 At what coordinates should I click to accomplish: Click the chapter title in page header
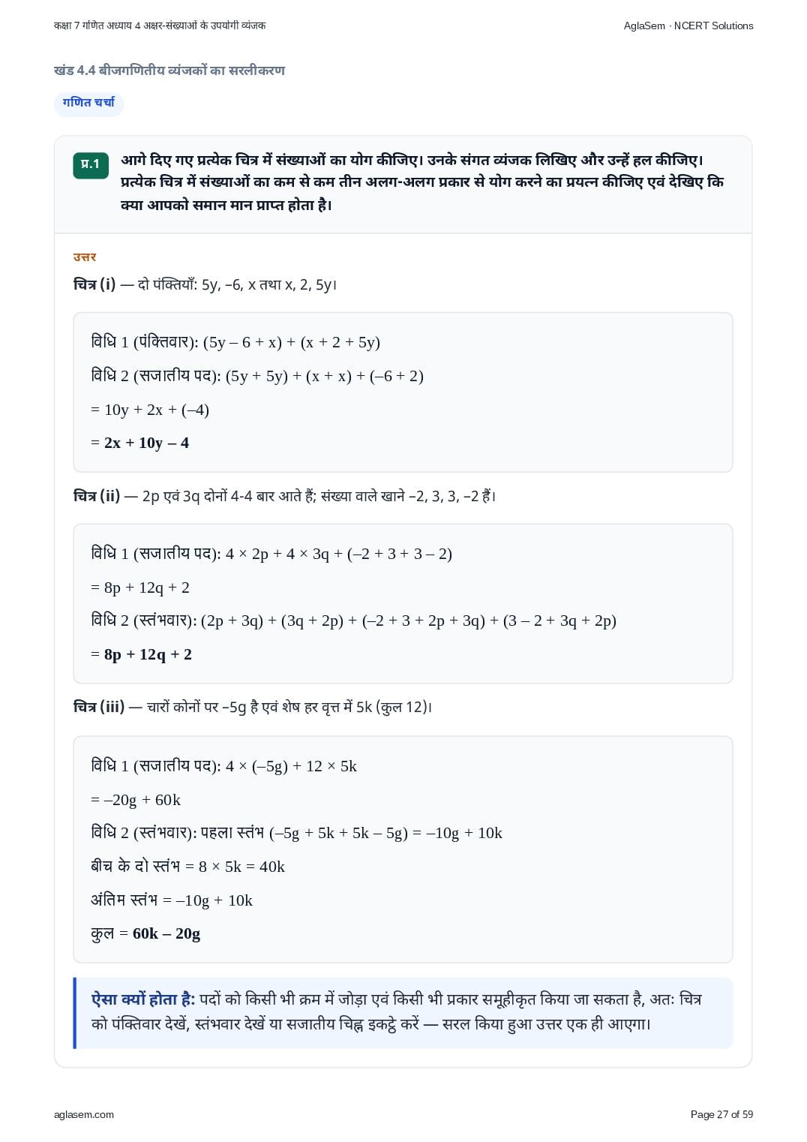(160, 26)
